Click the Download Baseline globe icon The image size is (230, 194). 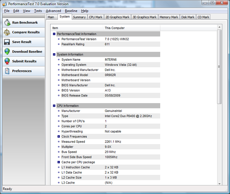click(7, 51)
